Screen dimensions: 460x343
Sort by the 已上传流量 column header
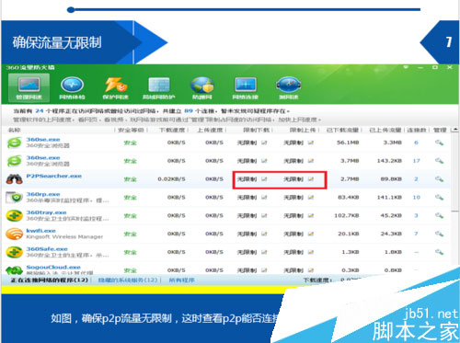click(x=385, y=130)
